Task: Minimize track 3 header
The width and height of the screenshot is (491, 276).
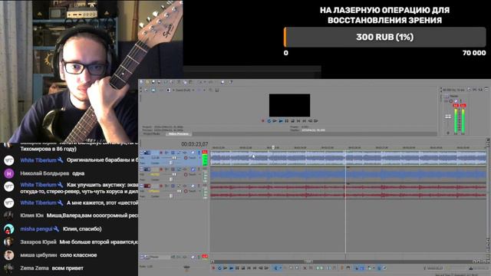Action: pyautogui.click(x=141, y=186)
